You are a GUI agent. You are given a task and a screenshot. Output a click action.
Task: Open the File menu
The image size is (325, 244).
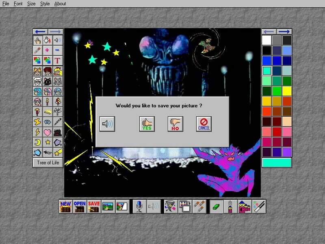(x=6, y=4)
